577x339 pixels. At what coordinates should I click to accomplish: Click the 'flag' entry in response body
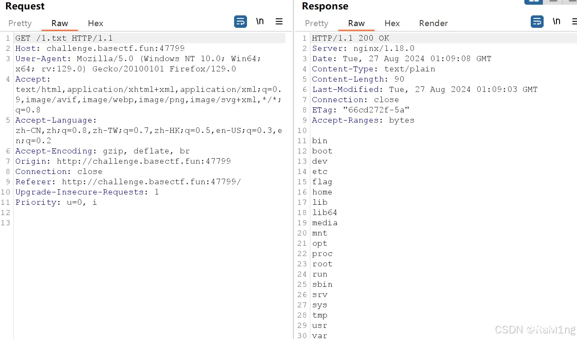[x=322, y=182]
